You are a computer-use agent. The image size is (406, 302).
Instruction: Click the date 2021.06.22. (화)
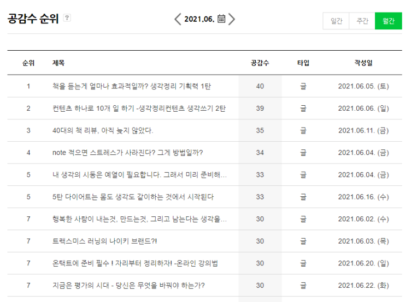[x=363, y=286]
